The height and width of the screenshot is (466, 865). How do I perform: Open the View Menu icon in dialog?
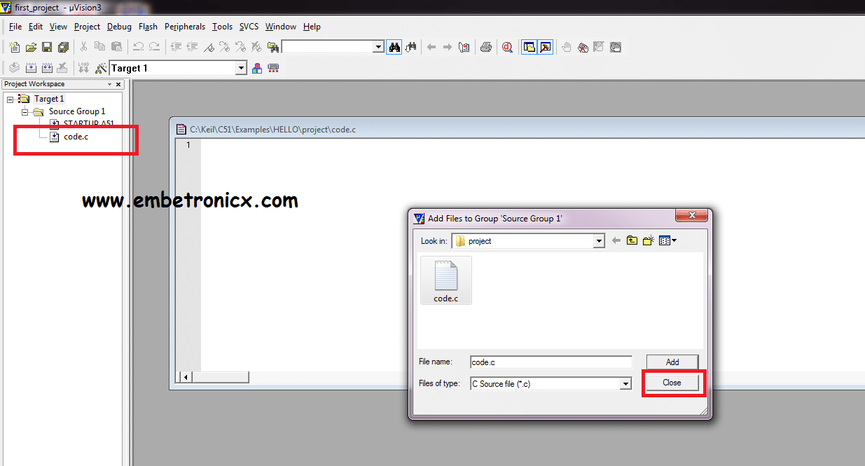point(667,240)
